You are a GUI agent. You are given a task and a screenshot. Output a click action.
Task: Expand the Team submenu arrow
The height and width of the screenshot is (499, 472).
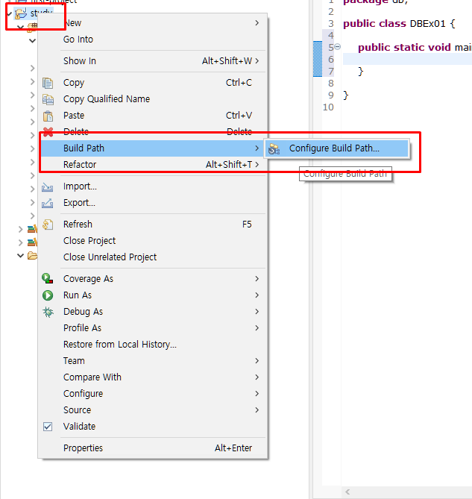[257, 361]
